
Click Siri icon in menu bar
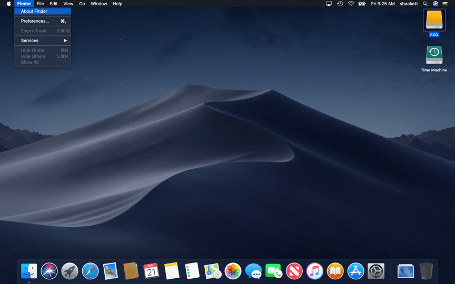coord(436,4)
